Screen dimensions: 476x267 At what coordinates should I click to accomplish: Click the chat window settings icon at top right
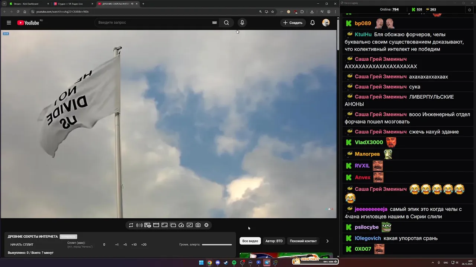pyautogui.click(x=469, y=10)
